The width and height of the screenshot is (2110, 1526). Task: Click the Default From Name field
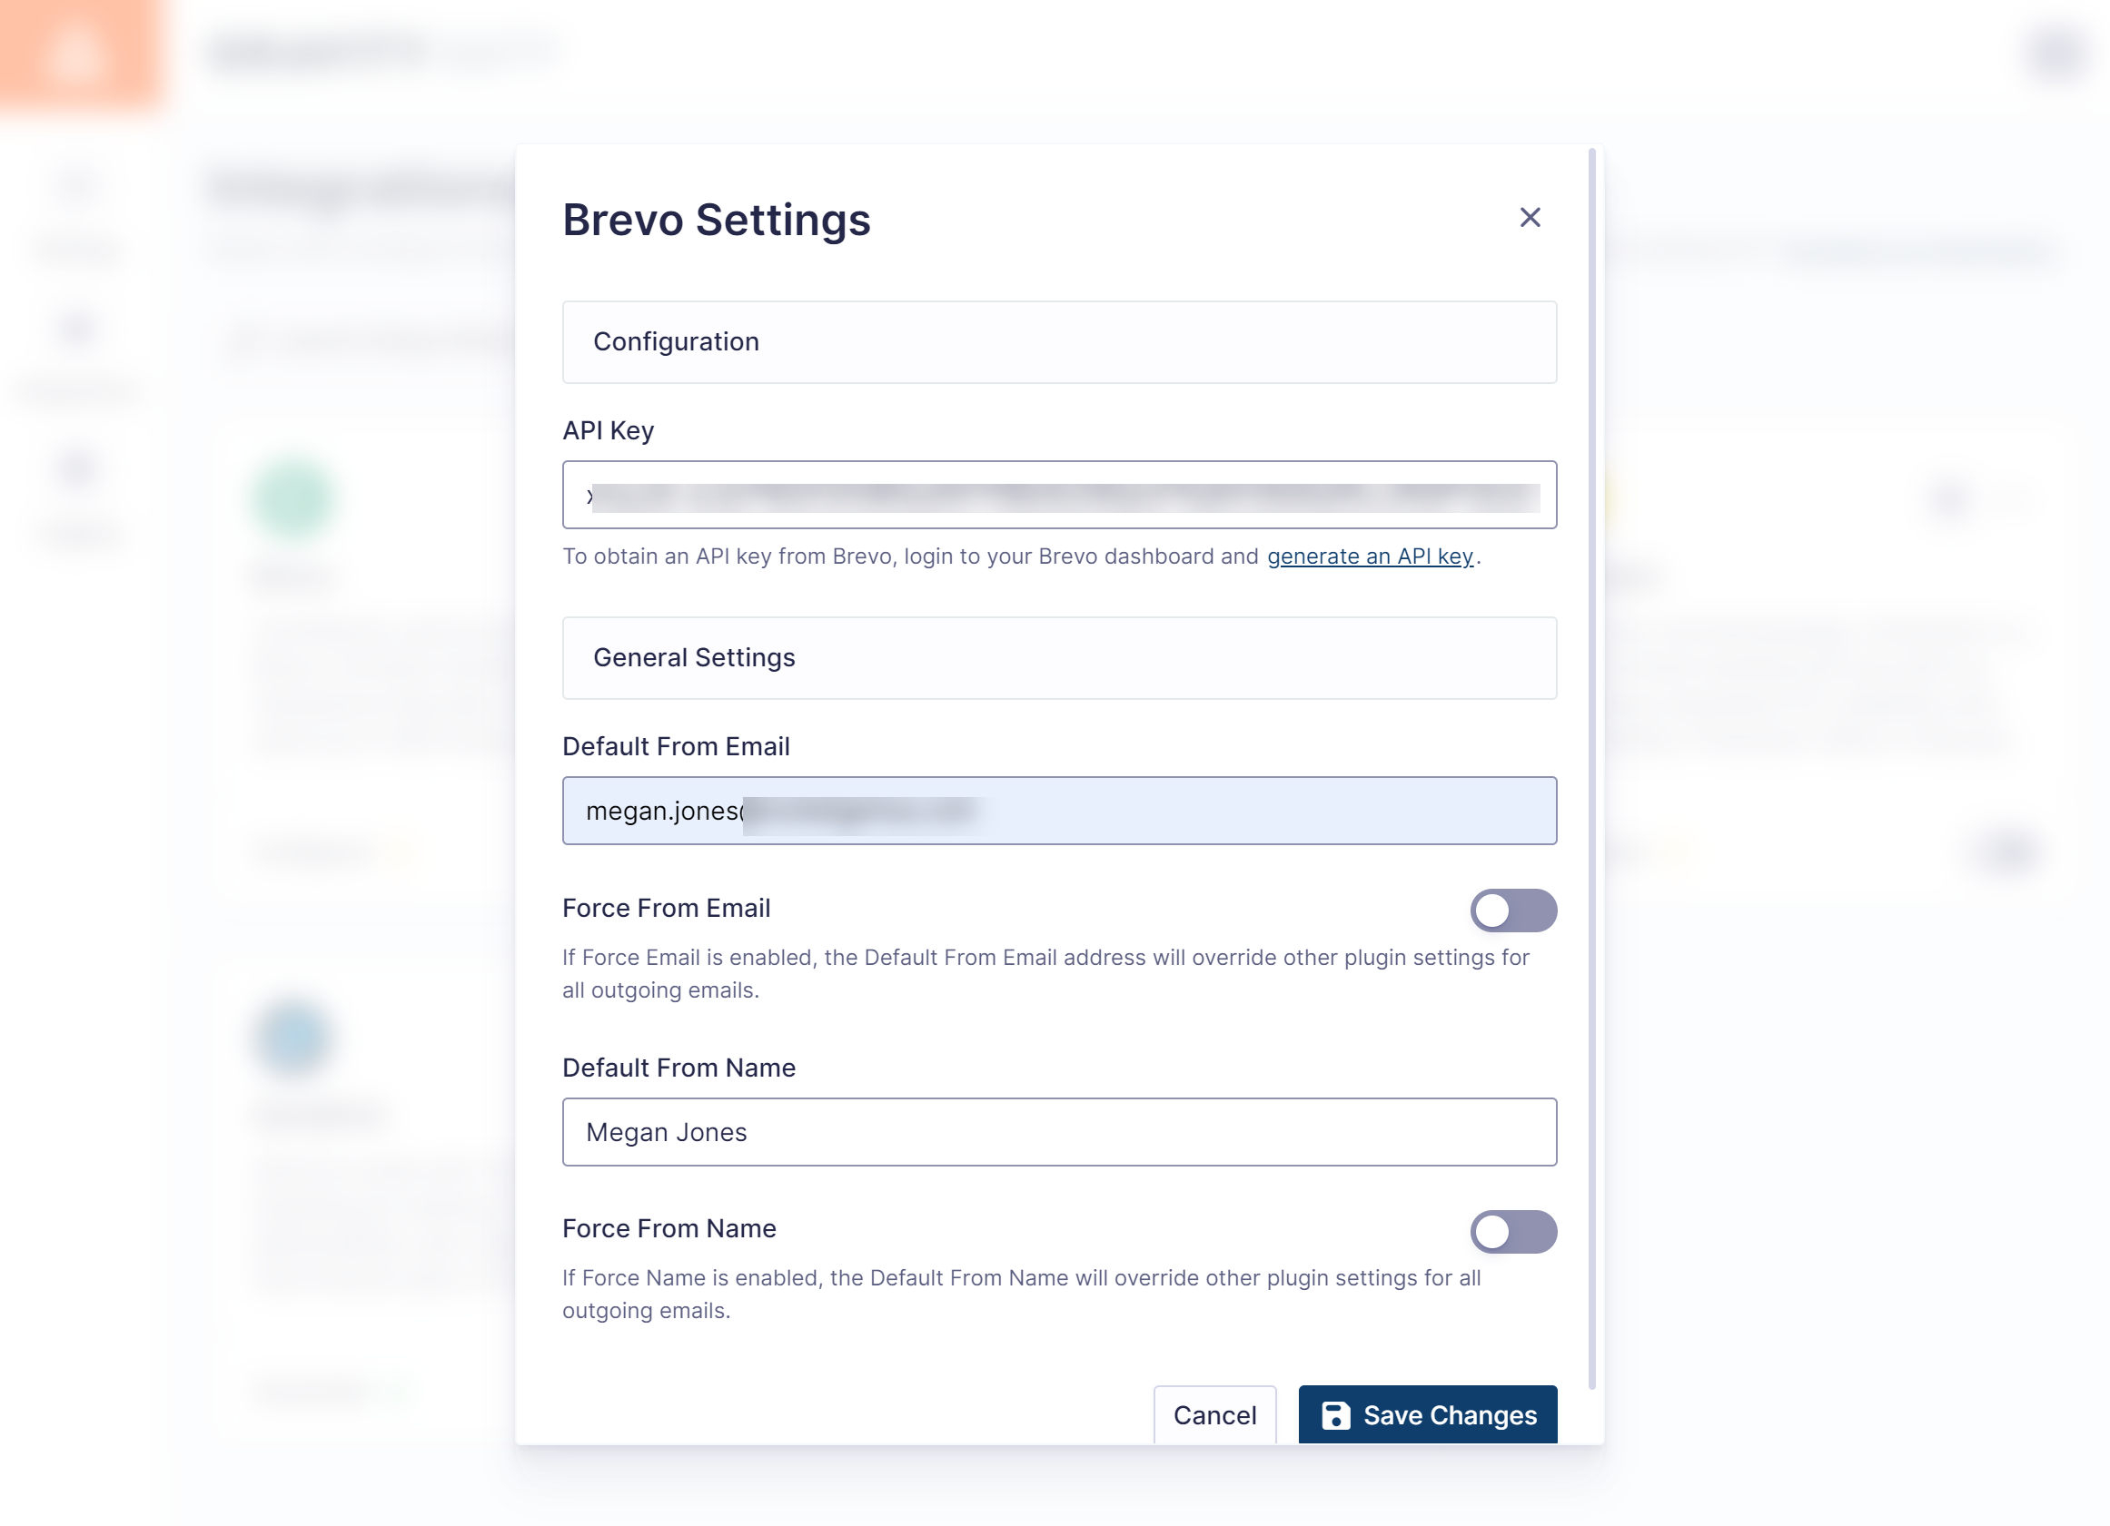1059,1132
